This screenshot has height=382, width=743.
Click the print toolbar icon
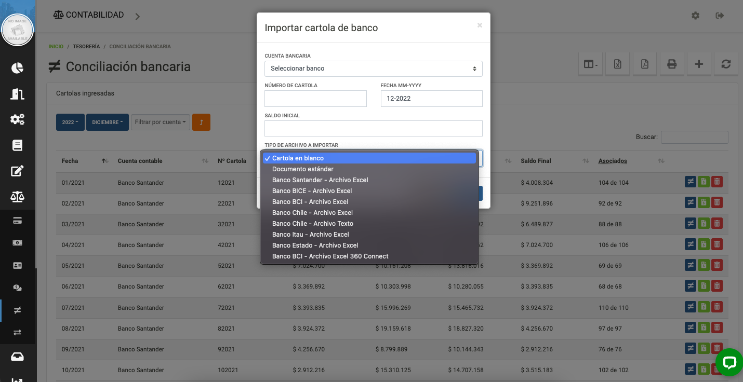(x=672, y=64)
